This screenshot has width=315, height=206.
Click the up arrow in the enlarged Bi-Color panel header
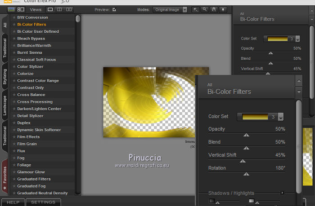(x=299, y=81)
